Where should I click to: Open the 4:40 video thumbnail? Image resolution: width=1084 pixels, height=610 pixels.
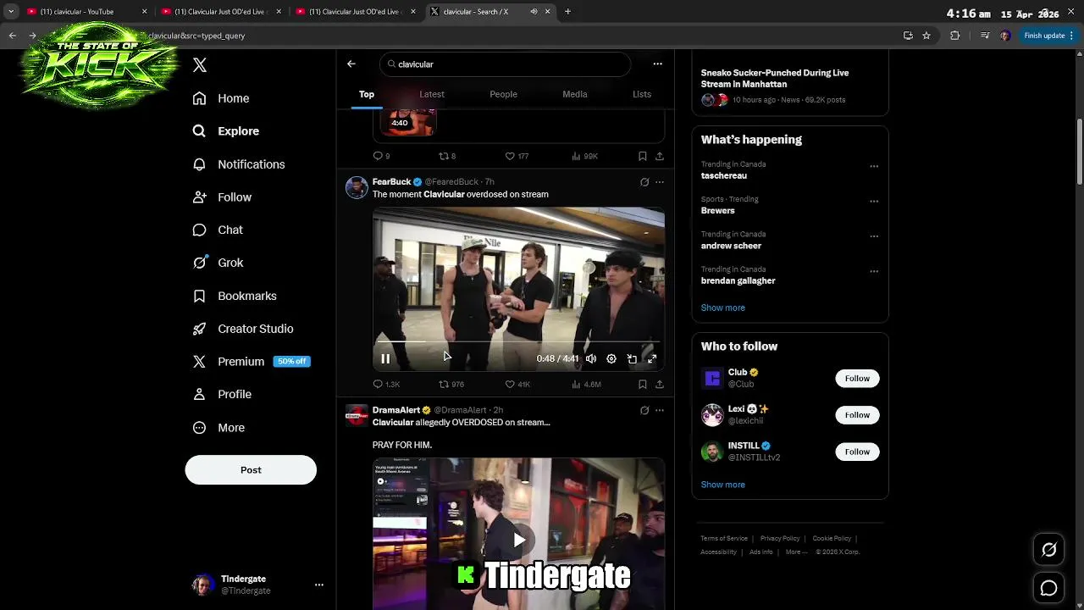[x=407, y=122]
